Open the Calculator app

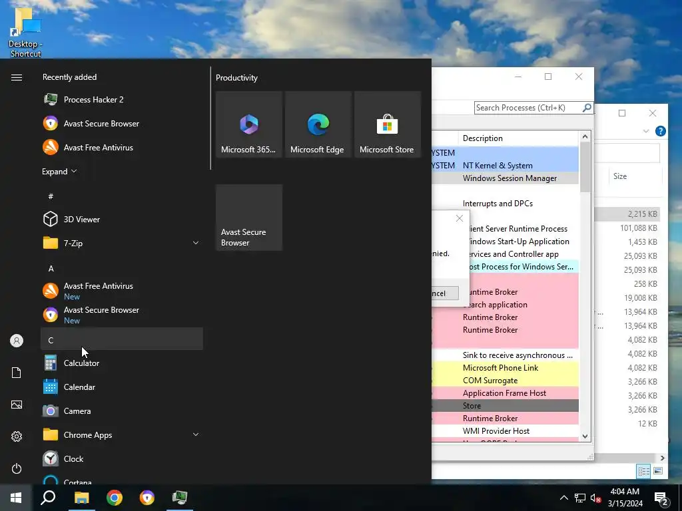coord(122,363)
